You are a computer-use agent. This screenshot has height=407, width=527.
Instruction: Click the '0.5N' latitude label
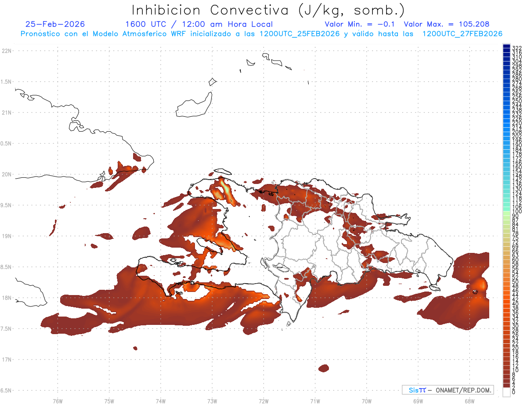point(7,144)
